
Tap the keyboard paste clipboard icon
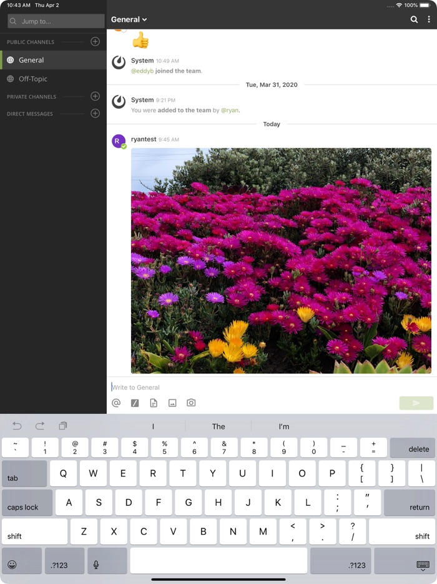(x=63, y=425)
